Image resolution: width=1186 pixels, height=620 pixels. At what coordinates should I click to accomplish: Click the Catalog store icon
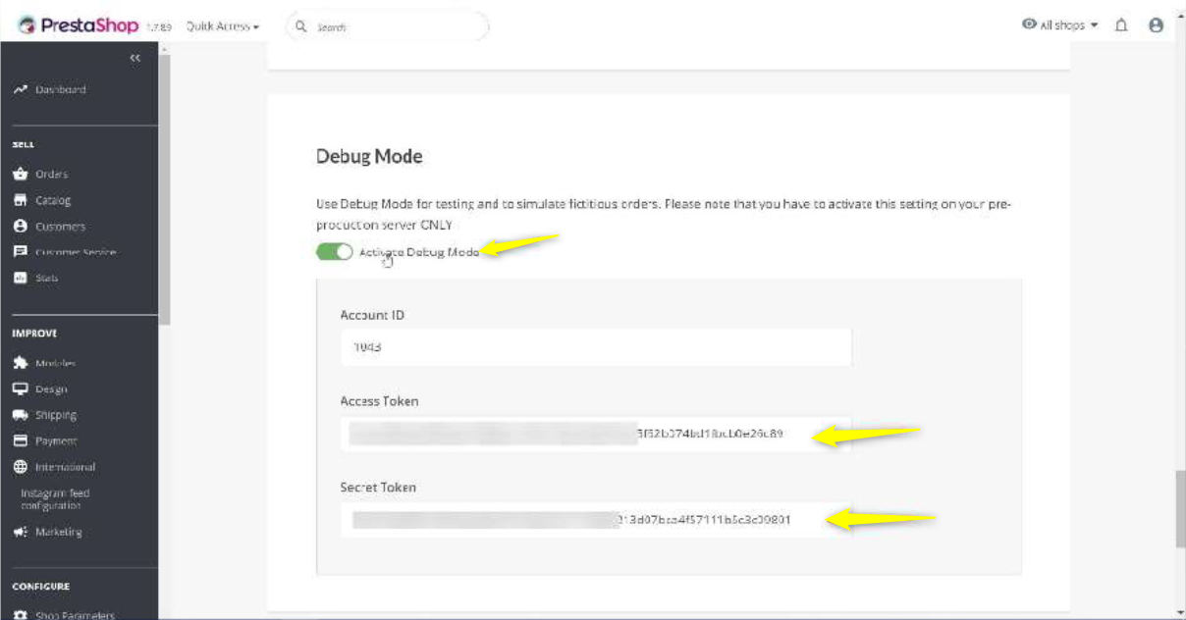(x=20, y=200)
